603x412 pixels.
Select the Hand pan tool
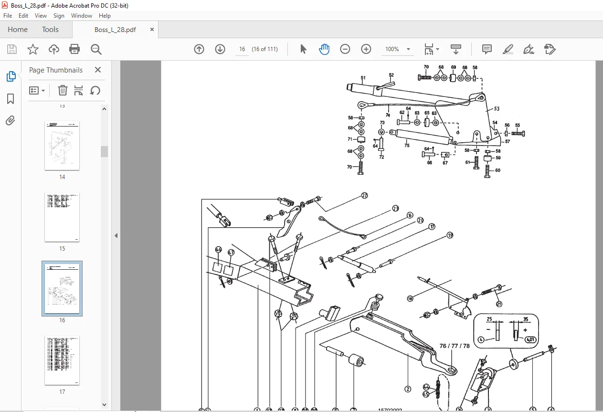324,49
